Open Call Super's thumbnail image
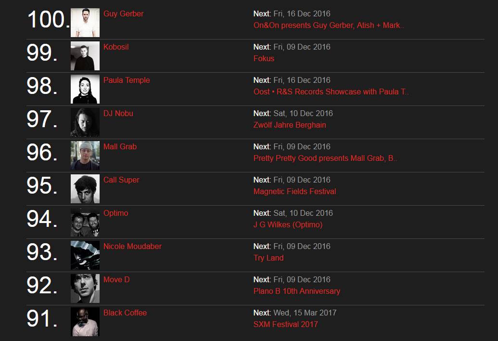The image size is (498, 341). (x=85, y=189)
